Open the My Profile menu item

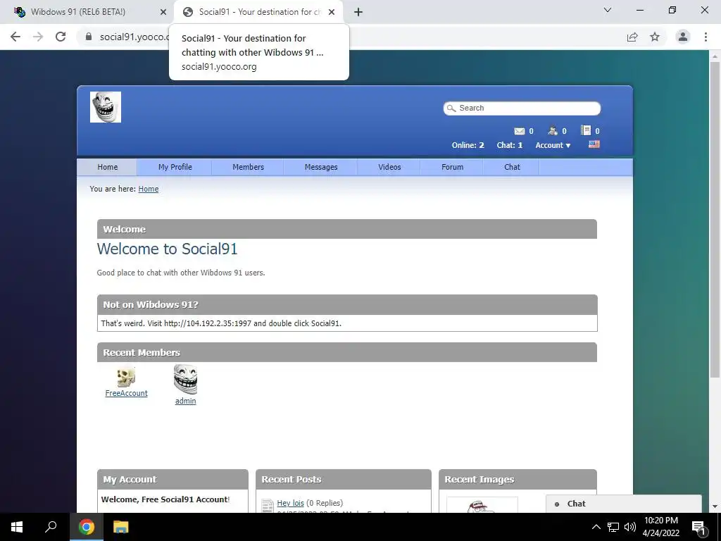(175, 167)
